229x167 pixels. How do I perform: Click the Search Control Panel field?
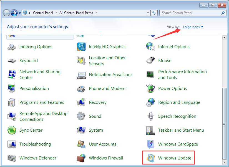click(x=193, y=13)
